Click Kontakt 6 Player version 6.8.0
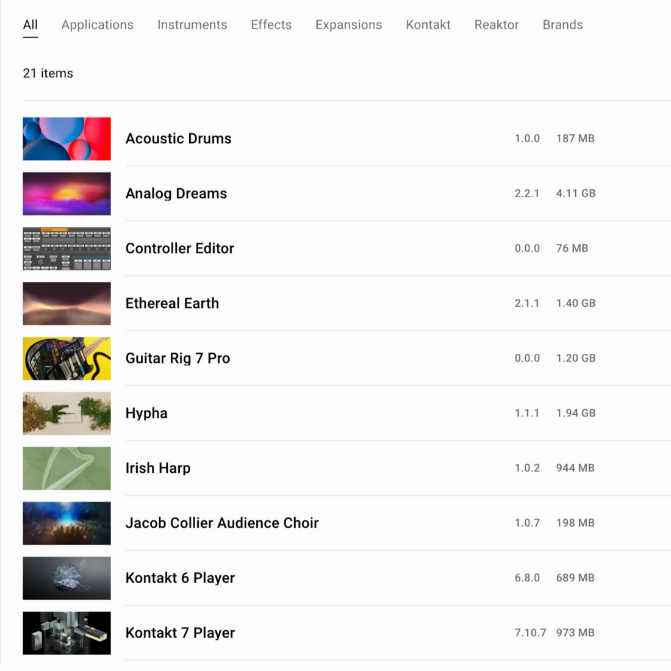This screenshot has width=671, height=671. click(x=527, y=578)
